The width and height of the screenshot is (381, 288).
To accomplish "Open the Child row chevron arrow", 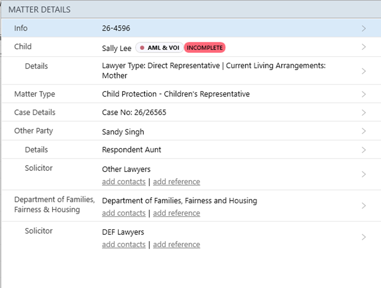I will pos(364,47).
